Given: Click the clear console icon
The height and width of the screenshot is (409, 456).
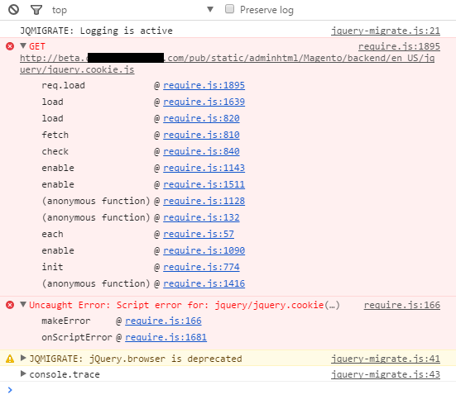Looking at the screenshot, I should (x=13, y=10).
